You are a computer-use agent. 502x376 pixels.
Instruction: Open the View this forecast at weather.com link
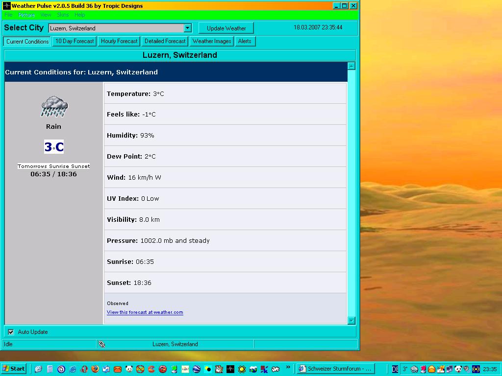tap(145, 312)
